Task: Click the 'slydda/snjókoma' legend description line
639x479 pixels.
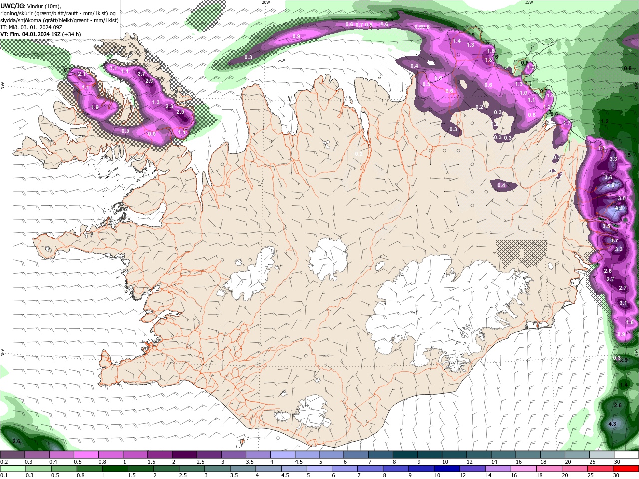Action: tap(60, 20)
